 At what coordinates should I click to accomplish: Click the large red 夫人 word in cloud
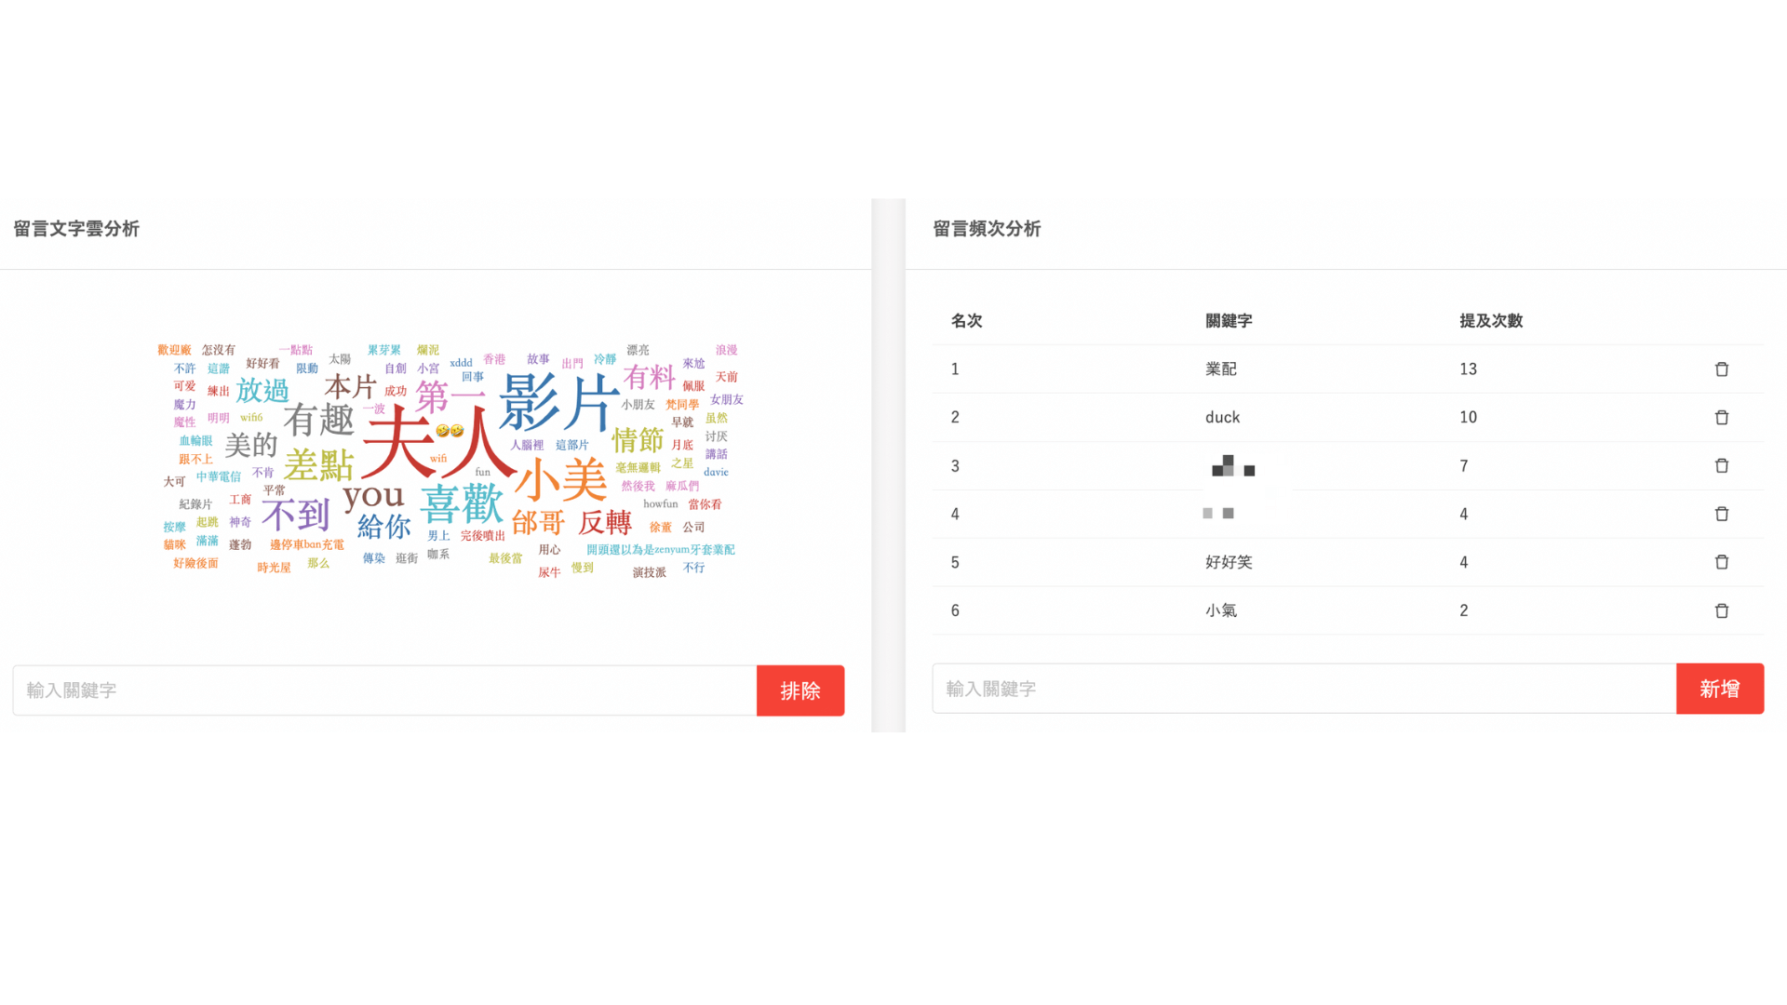pyautogui.click(x=437, y=444)
